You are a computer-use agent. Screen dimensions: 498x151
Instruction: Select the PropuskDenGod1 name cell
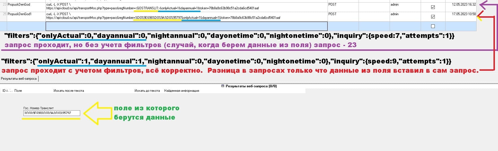pos(26,17)
